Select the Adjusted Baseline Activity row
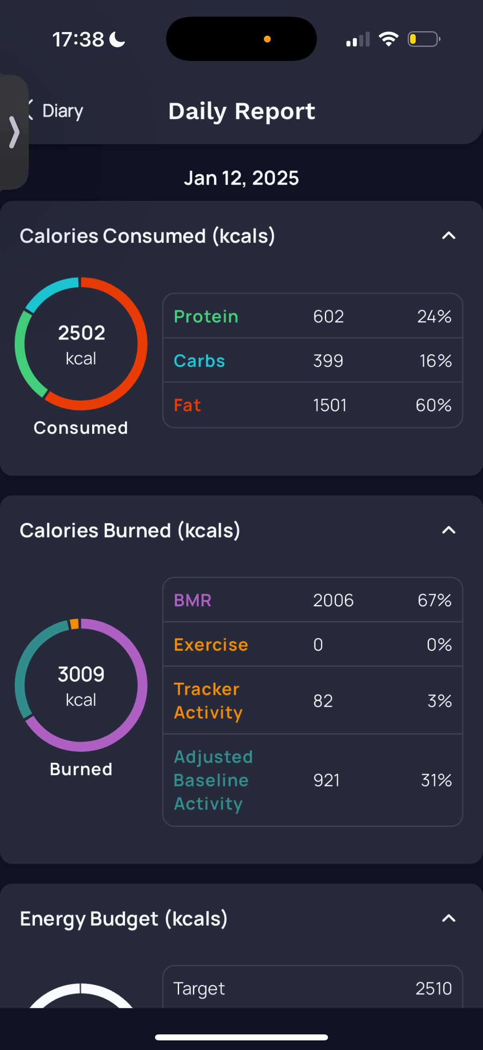 tap(312, 780)
